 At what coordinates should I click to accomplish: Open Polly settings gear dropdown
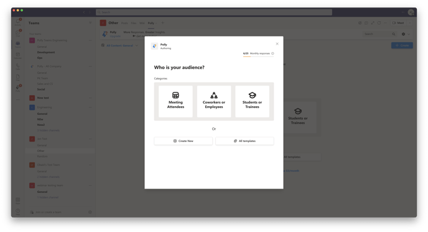[406, 34]
